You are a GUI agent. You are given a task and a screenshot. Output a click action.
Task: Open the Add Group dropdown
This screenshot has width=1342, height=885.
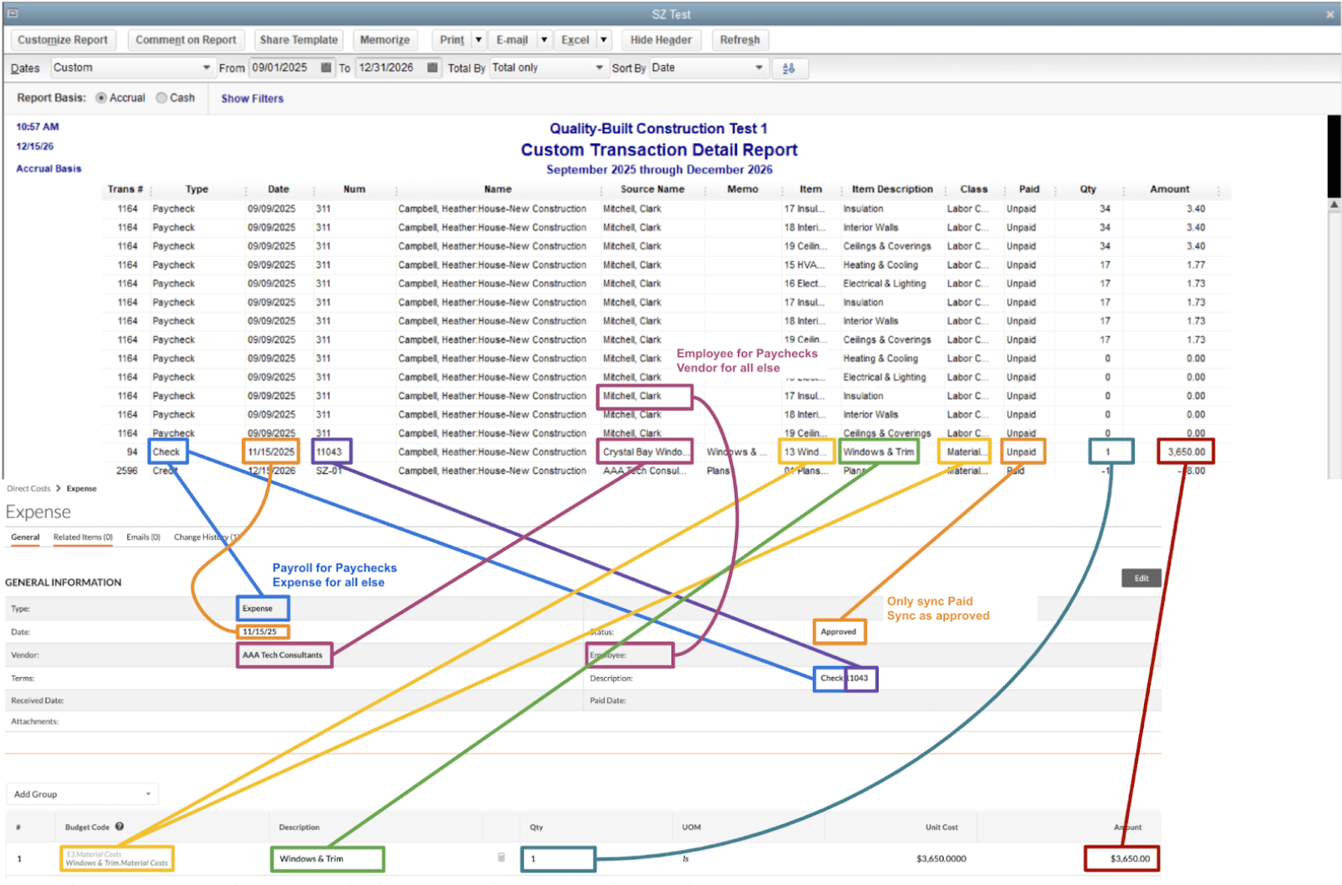[x=82, y=794]
